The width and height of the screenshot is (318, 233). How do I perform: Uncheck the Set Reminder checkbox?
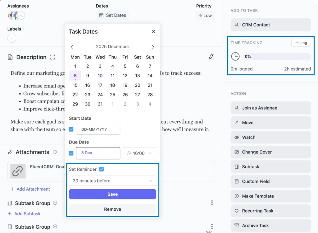pyautogui.click(x=102, y=169)
